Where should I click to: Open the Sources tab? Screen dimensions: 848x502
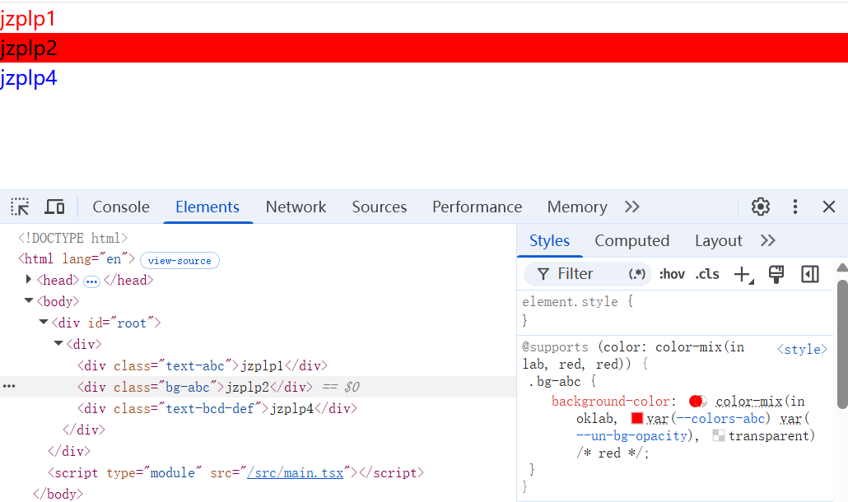tap(379, 207)
